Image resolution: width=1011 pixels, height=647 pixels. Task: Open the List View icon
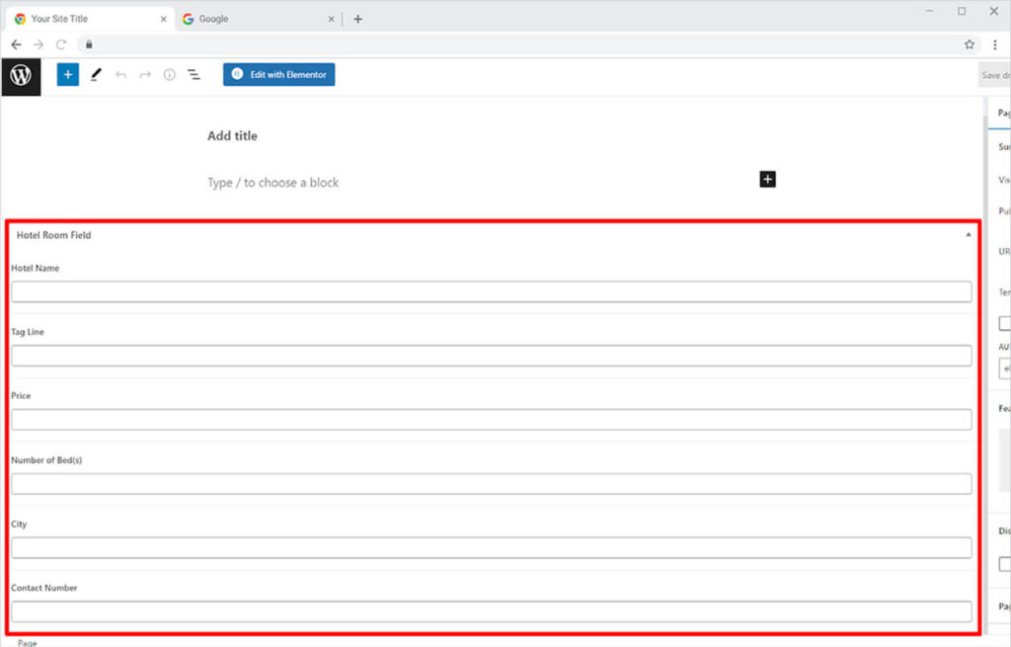[194, 75]
